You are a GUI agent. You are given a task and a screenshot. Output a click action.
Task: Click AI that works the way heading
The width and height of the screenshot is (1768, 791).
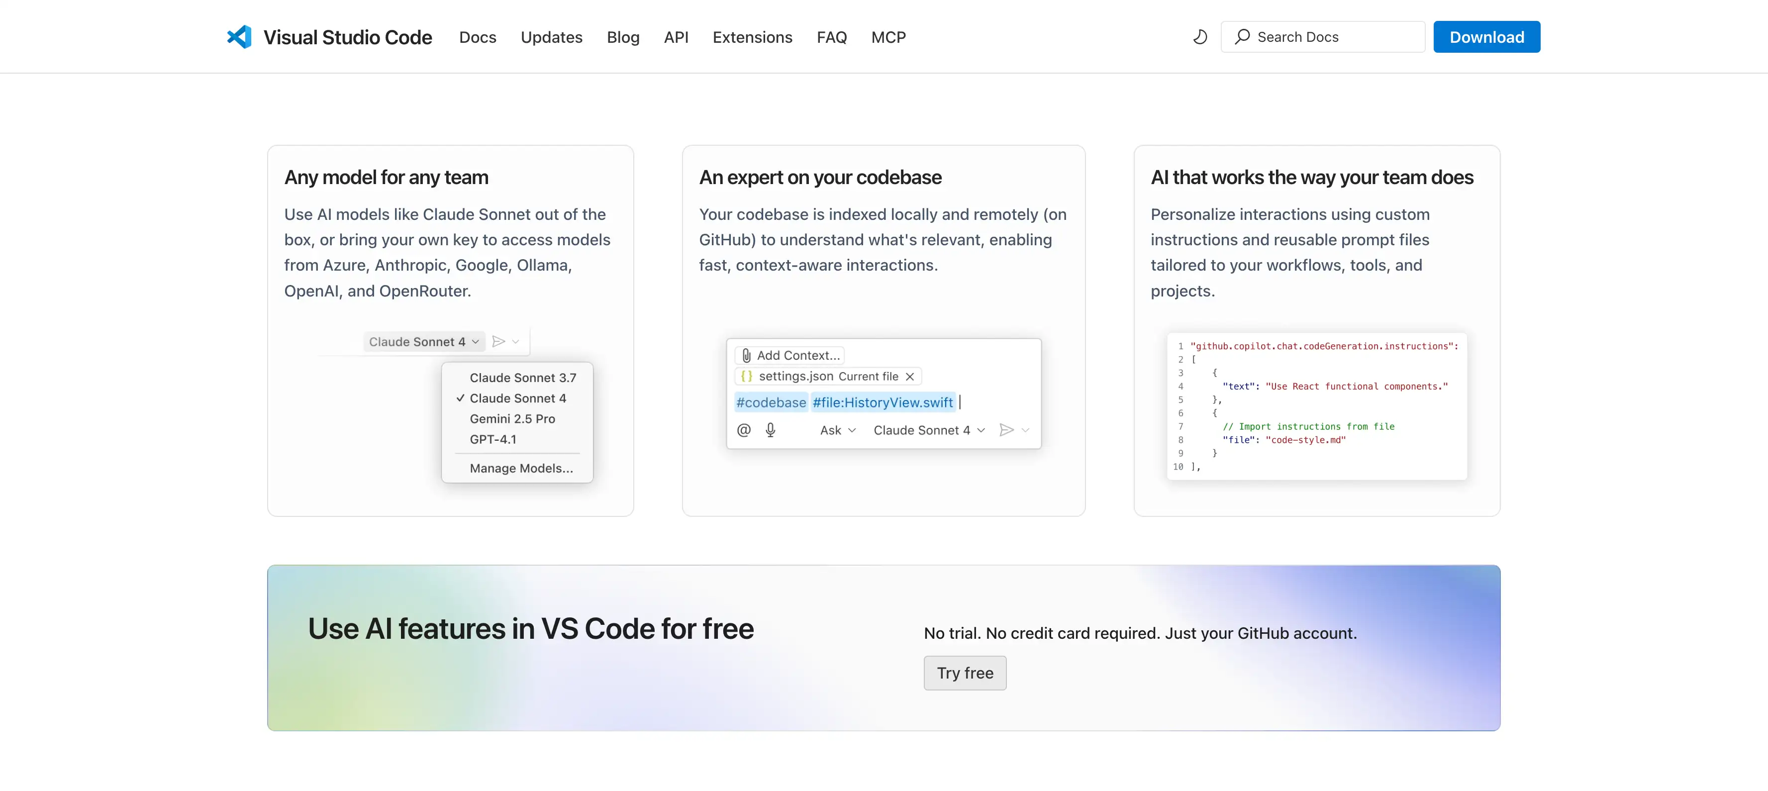(x=1312, y=177)
